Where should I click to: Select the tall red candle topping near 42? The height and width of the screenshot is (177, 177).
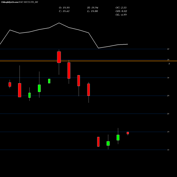coord(59,57)
